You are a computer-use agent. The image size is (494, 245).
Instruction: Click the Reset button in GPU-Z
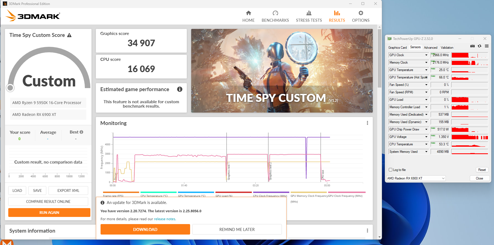[x=482, y=170]
